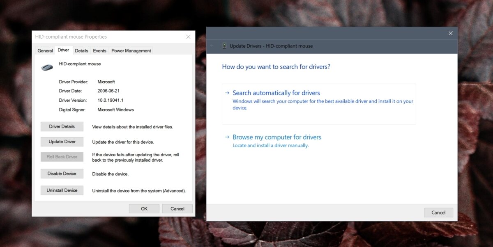Click the mouse device icon in Properties
Image resolution: width=493 pixels, height=247 pixels.
[x=47, y=67]
